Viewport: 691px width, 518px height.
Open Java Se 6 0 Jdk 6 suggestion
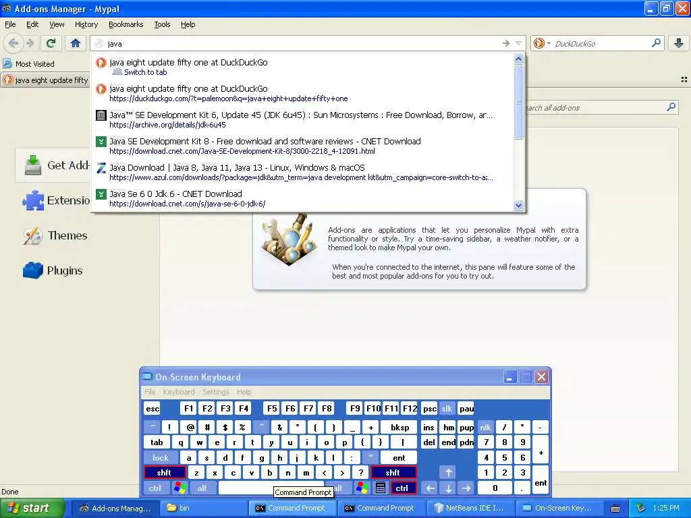pos(303,199)
